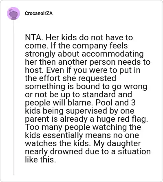The image size is (163, 182).
Task: Click the text 'kids essentially means no one'
Action: tap(82, 135)
